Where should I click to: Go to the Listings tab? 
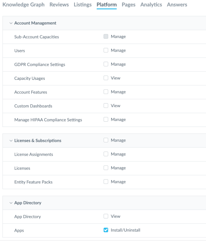(83, 4)
